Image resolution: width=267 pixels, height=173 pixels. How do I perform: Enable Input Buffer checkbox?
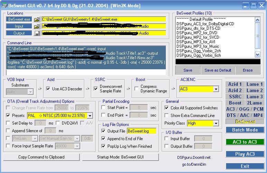pos(166,138)
